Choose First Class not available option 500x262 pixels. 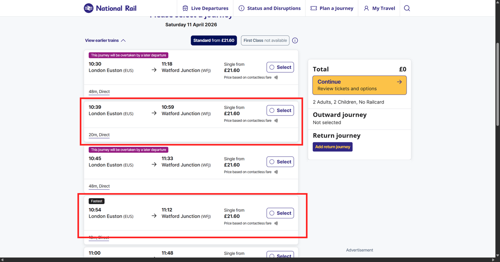pos(265,40)
